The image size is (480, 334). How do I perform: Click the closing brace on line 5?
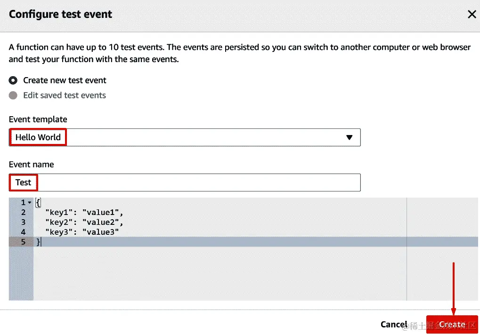(39, 242)
